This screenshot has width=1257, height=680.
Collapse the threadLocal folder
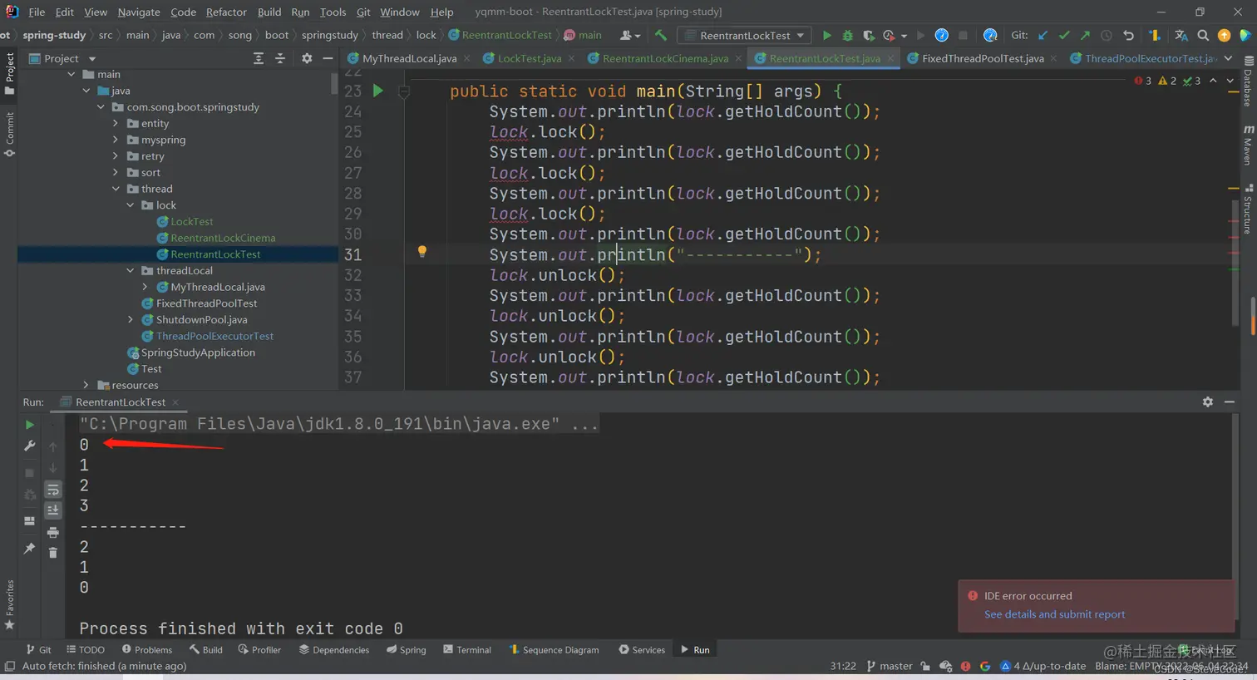[131, 271]
